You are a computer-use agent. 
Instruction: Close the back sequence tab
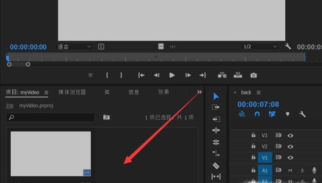[235, 92]
